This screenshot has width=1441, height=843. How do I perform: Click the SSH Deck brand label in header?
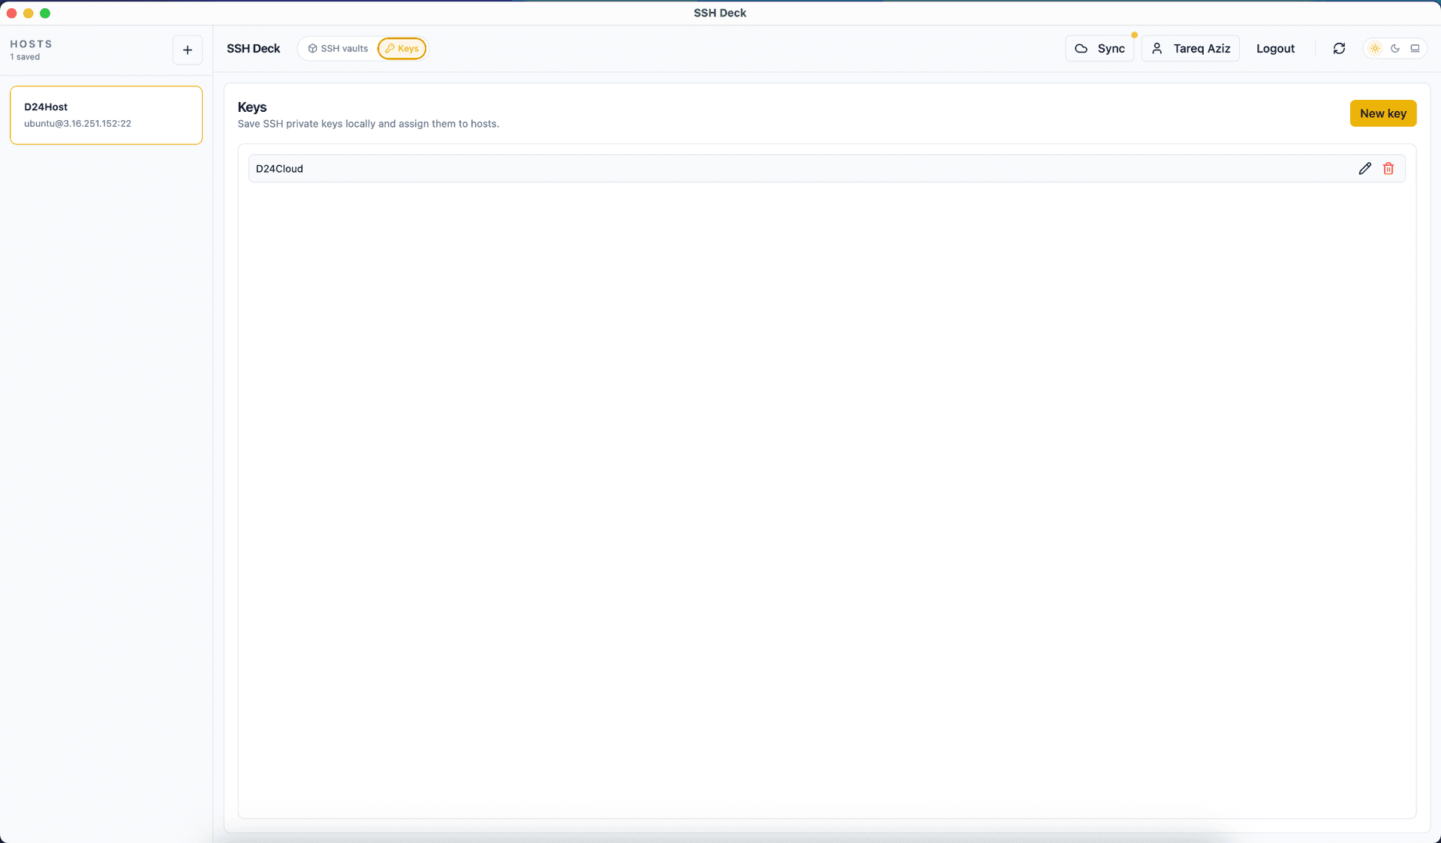click(253, 49)
